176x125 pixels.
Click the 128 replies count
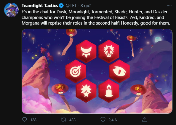(33, 120)
